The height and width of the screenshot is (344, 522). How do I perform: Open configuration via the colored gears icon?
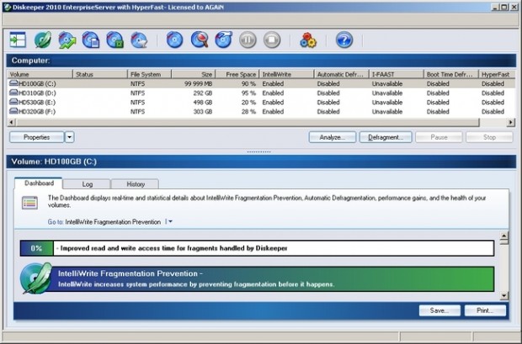click(x=308, y=40)
